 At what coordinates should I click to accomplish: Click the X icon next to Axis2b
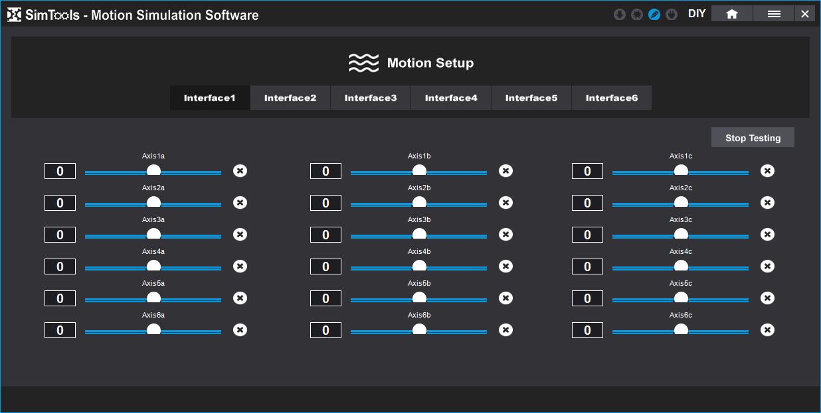(505, 203)
